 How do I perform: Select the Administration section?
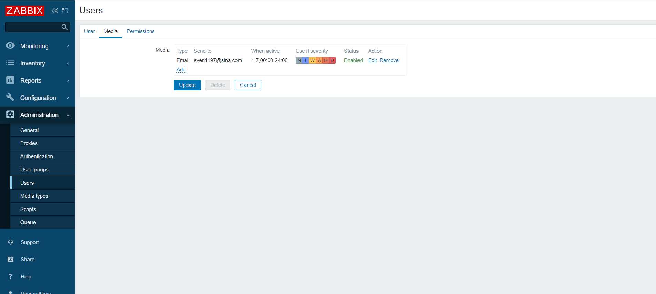[38, 115]
